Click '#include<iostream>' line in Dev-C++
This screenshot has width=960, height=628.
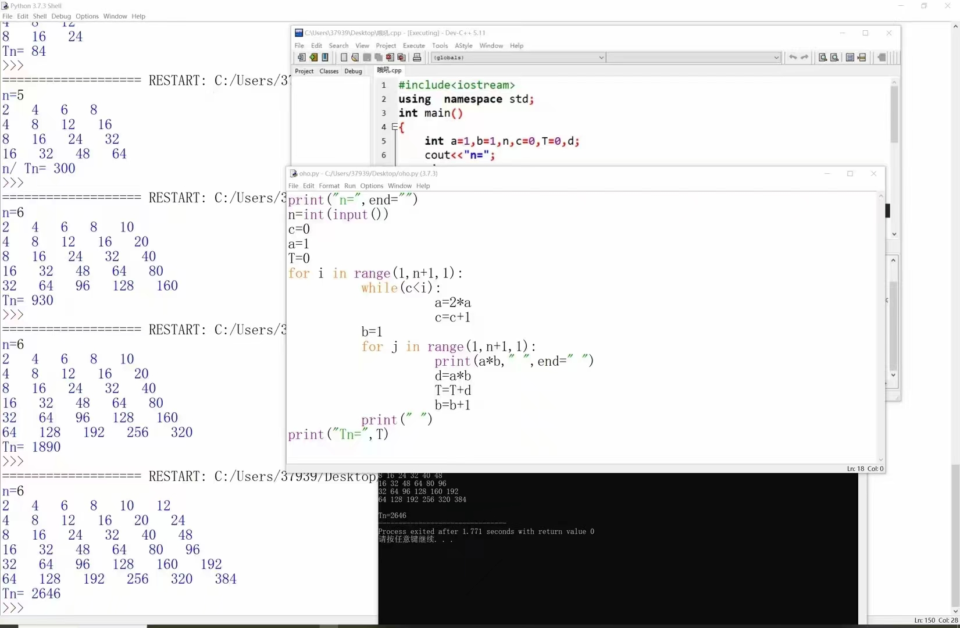coord(456,85)
